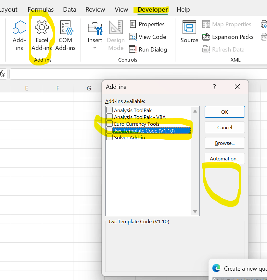Open COM Add-ins dialog

coord(66,36)
